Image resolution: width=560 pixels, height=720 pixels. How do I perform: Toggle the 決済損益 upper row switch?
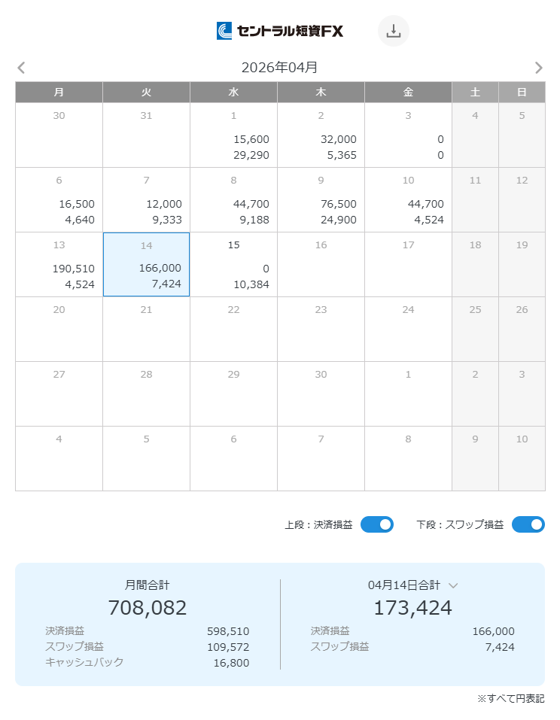(x=376, y=524)
